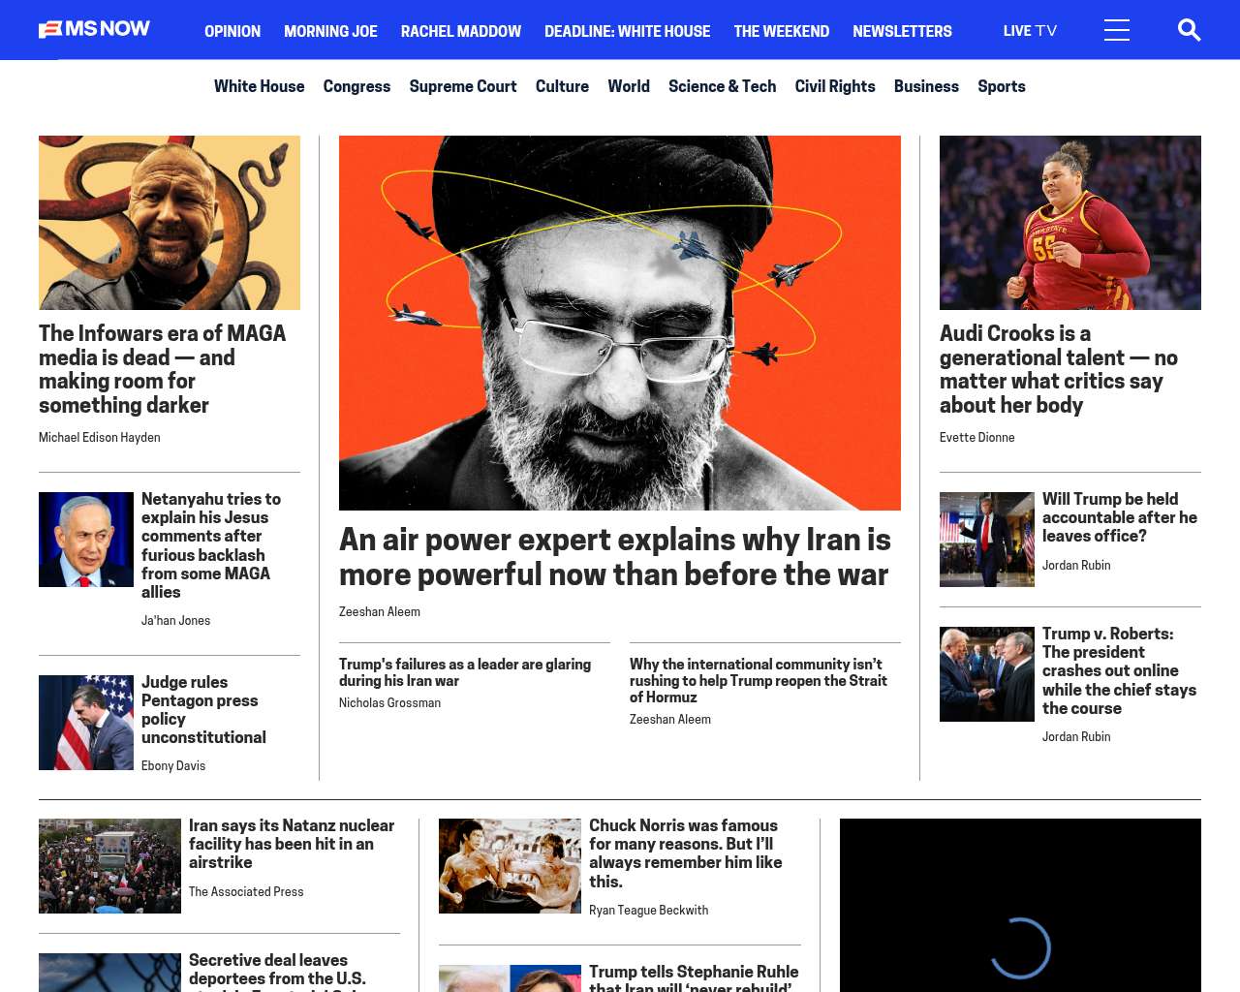This screenshot has width=1240, height=992.
Task: Click the loading video player
Action: (1020, 905)
